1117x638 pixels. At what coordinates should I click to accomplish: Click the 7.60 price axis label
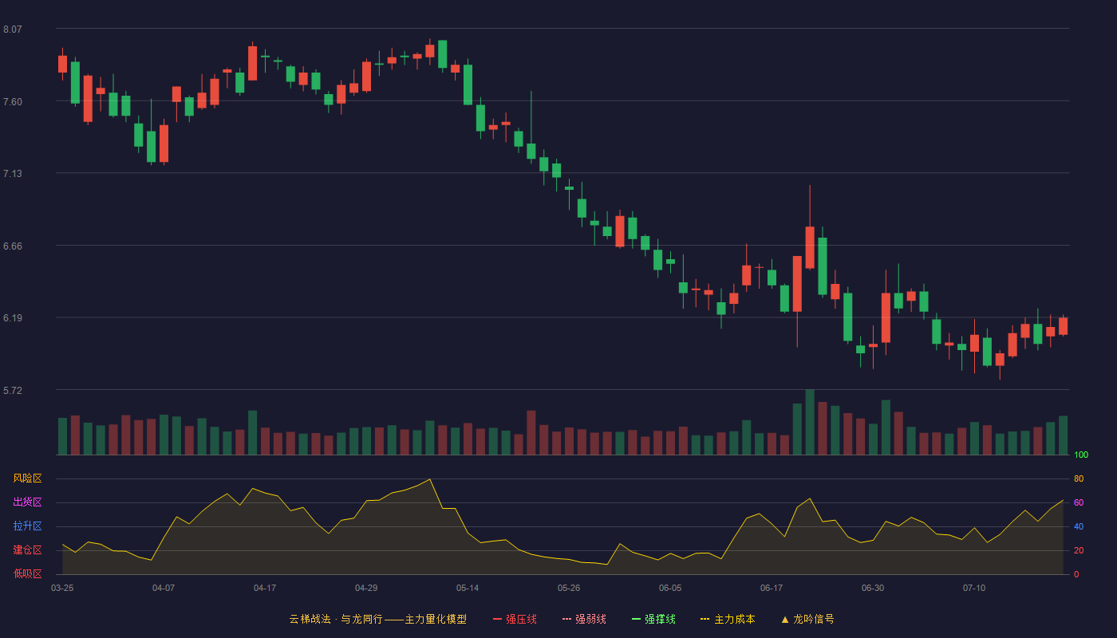13,101
